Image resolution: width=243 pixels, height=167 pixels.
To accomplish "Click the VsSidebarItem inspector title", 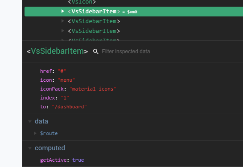I will pos(58,51).
